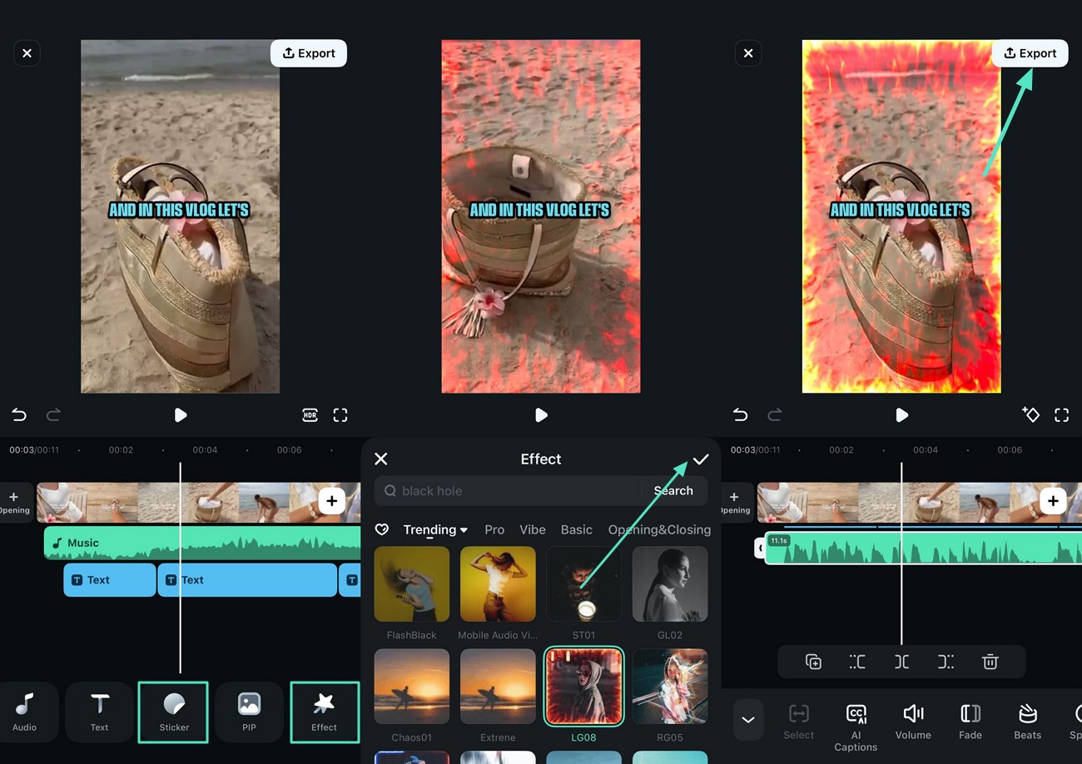
Task: Open the Audio tool in the bottom toolbar
Action: [24, 712]
